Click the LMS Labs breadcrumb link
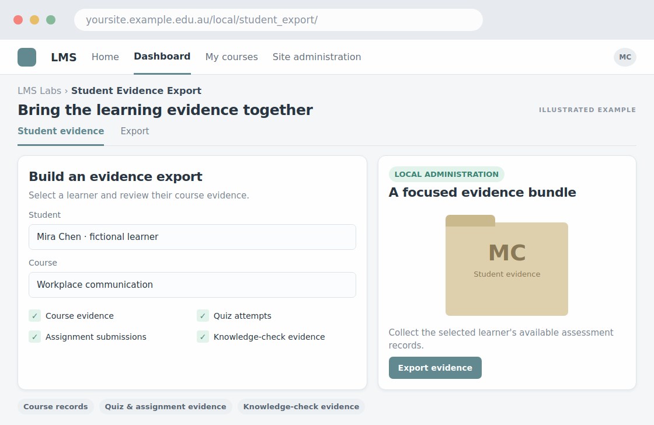The image size is (654, 425). (39, 90)
